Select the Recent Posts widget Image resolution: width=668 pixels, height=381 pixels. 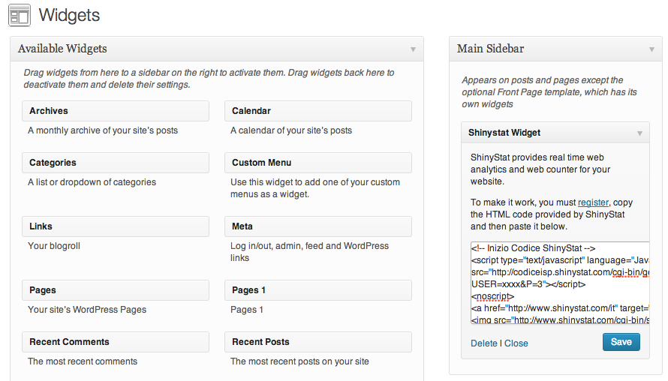point(318,342)
